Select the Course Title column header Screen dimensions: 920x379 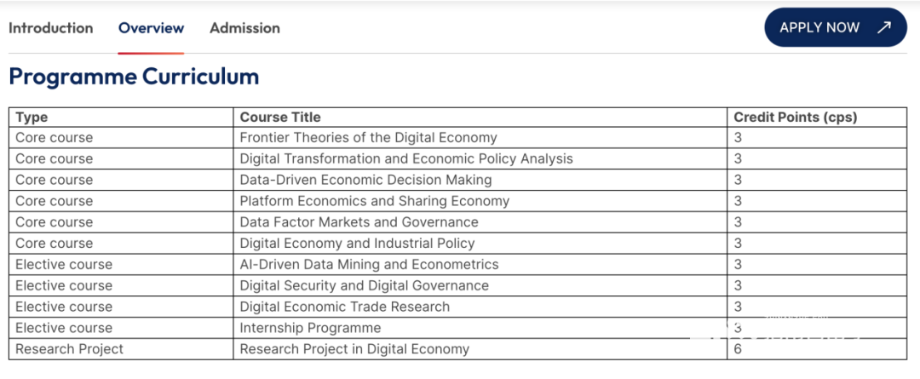[280, 118]
